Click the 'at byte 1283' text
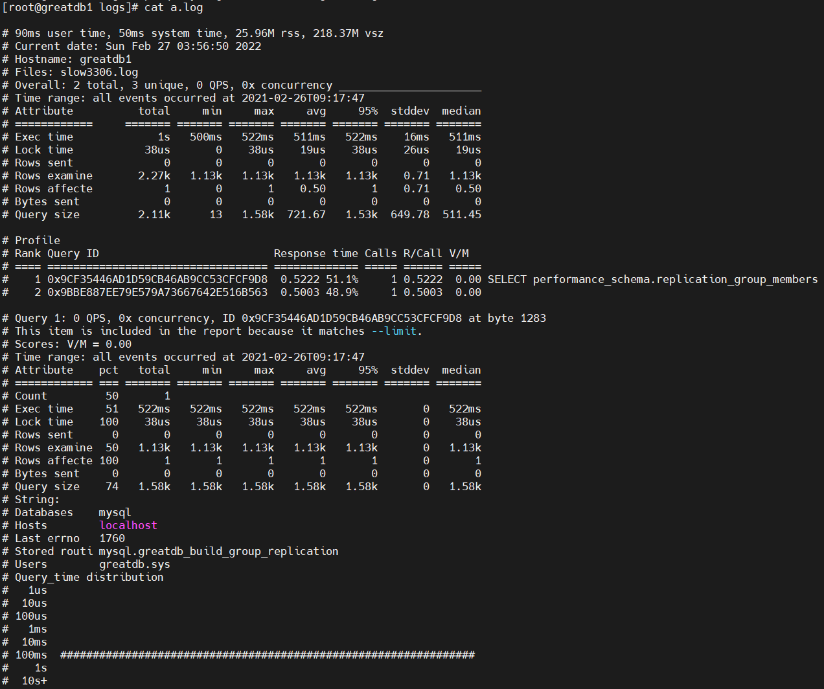This screenshot has width=824, height=689. pos(507,318)
